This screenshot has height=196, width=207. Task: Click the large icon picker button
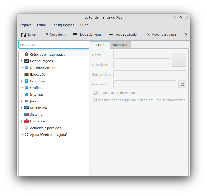tap(179, 60)
